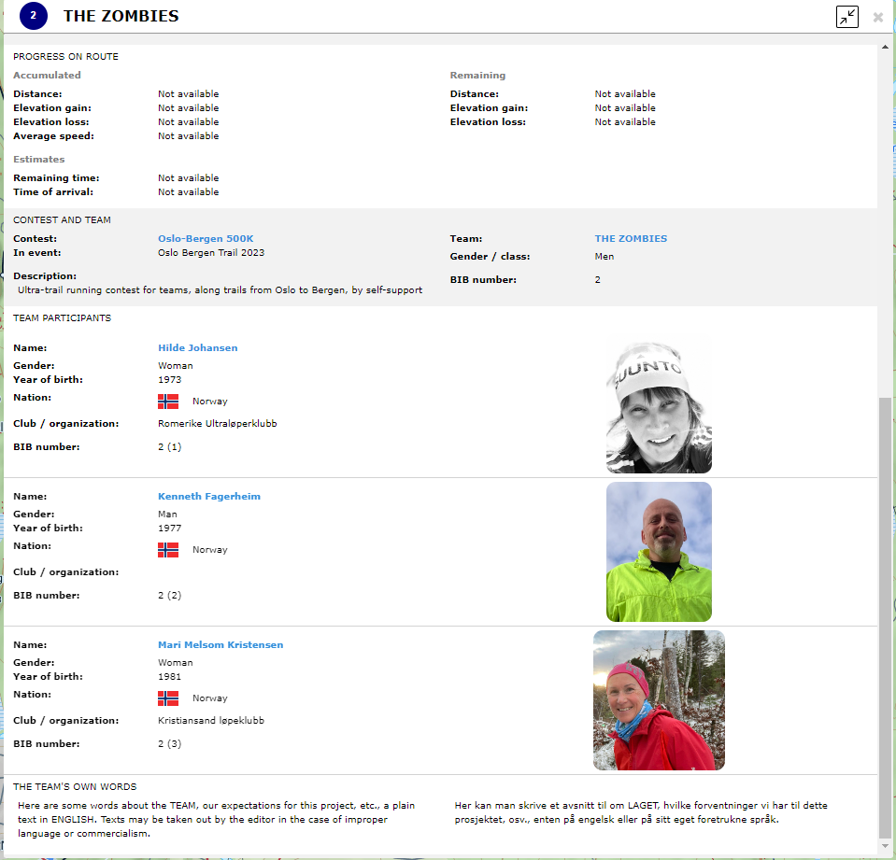Click Mari Melsom Kristensen's photo in red jacket

pos(659,700)
